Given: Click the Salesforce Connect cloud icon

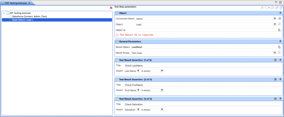Looking at the screenshot, I should click(10, 16).
